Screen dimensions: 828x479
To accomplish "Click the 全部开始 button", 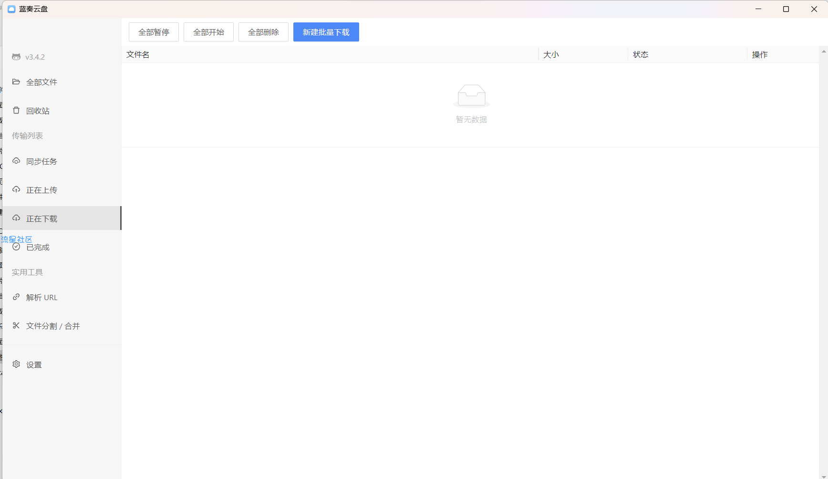I will coord(208,32).
